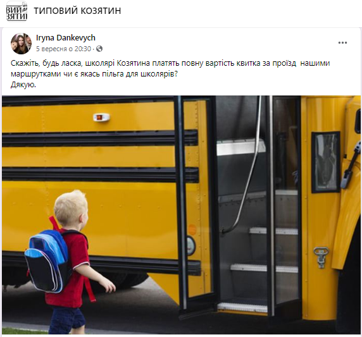
Task: Open the post timestamp 5 вересня о 20:30
Action: (63, 49)
